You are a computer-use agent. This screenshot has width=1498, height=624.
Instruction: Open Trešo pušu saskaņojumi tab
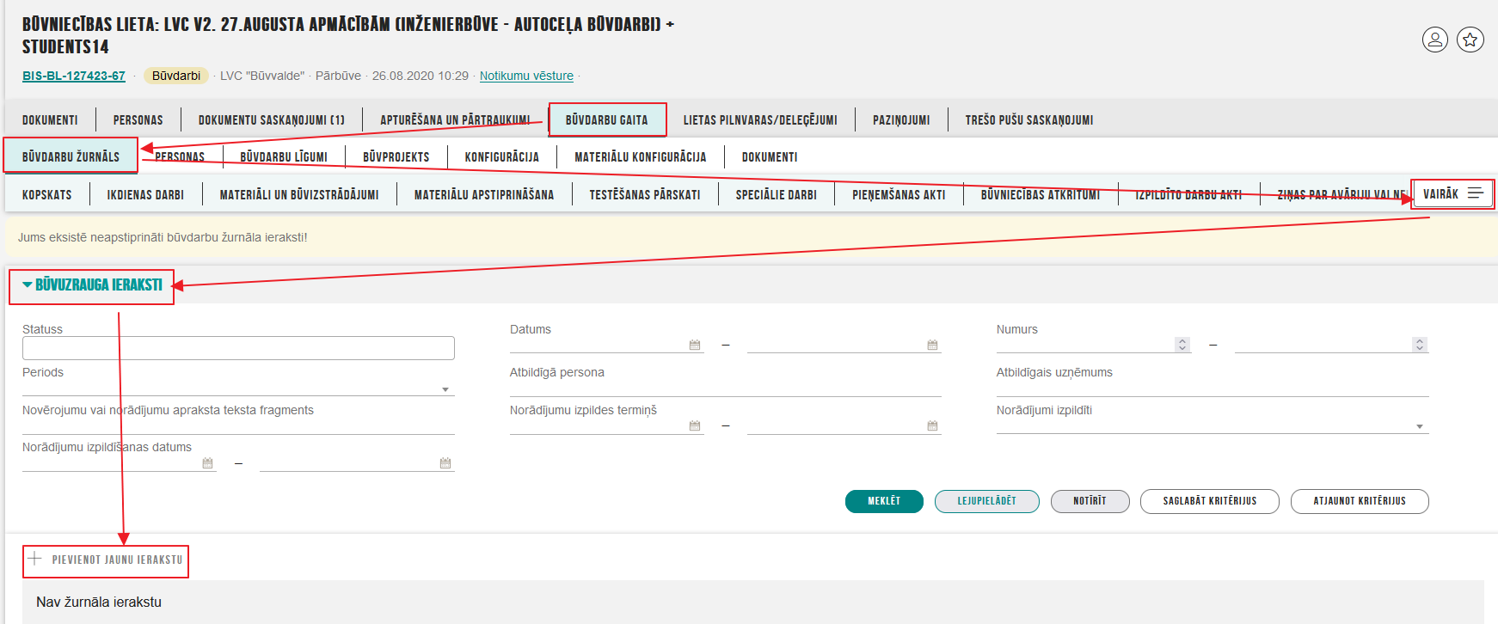(1029, 120)
